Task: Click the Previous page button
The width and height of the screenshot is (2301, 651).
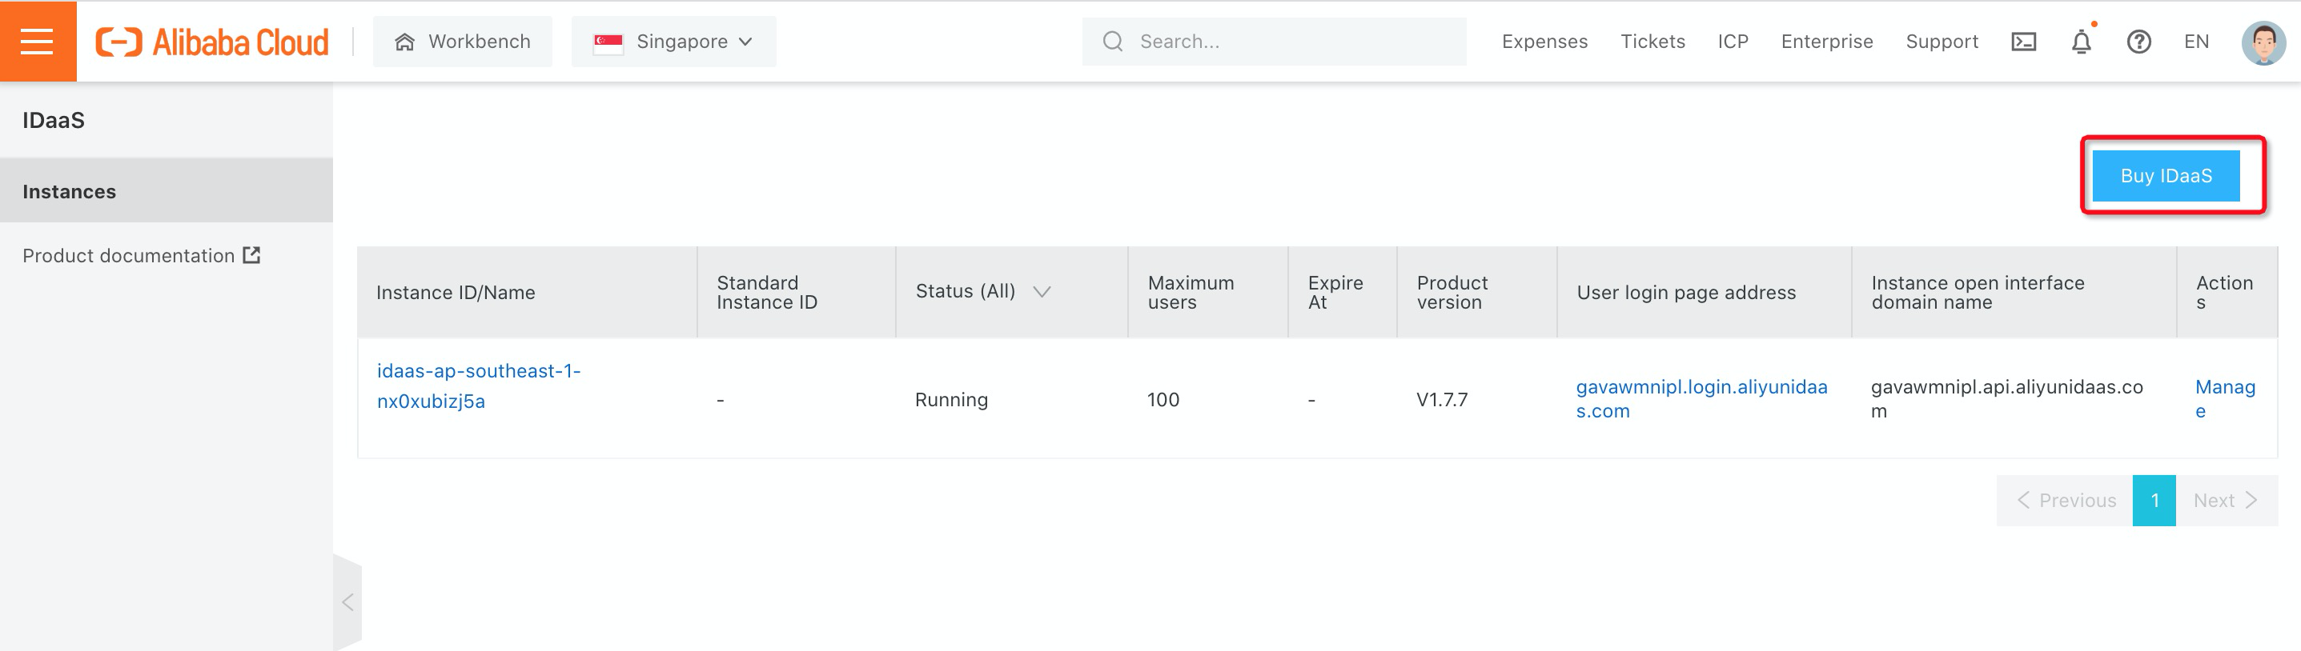Action: click(2065, 501)
